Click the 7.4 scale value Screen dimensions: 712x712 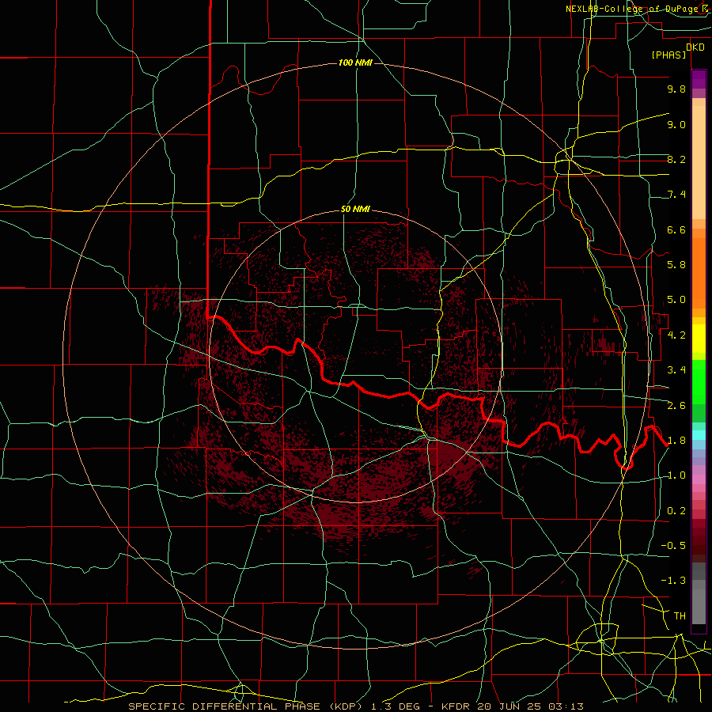676,195
